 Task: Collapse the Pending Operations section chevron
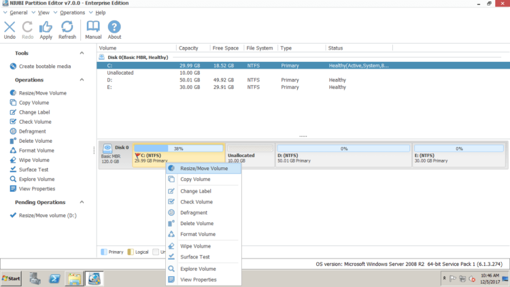pos(82,202)
